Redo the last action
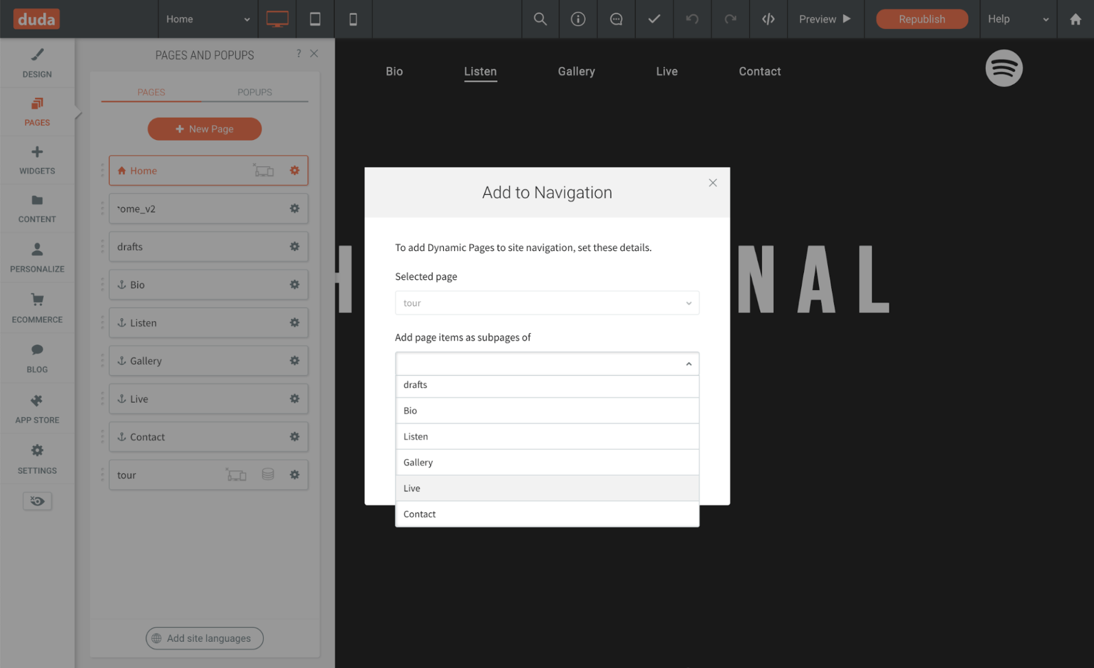This screenshot has width=1094, height=668. pyautogui.click(x=730, y=19)
